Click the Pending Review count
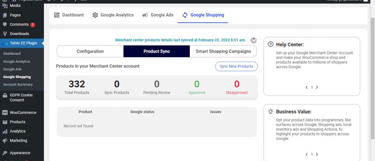Image resolution: width=375 pixels, height=161 pixels. (x=157, y=84)
